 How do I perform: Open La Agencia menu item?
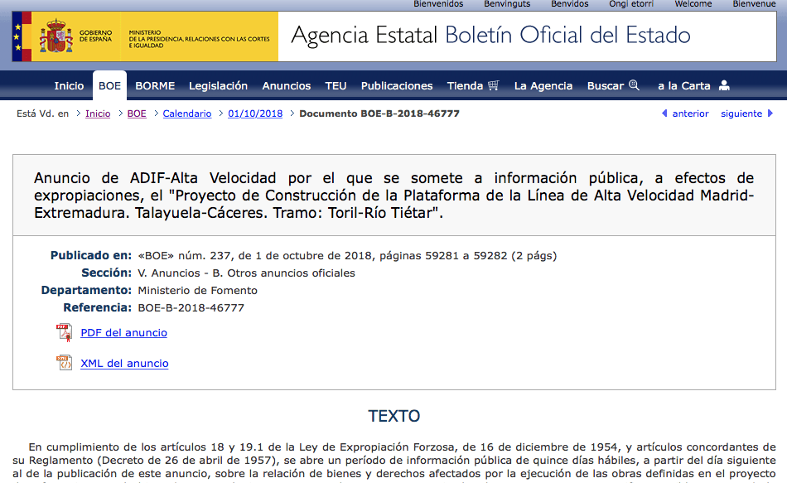pos(543,86)
